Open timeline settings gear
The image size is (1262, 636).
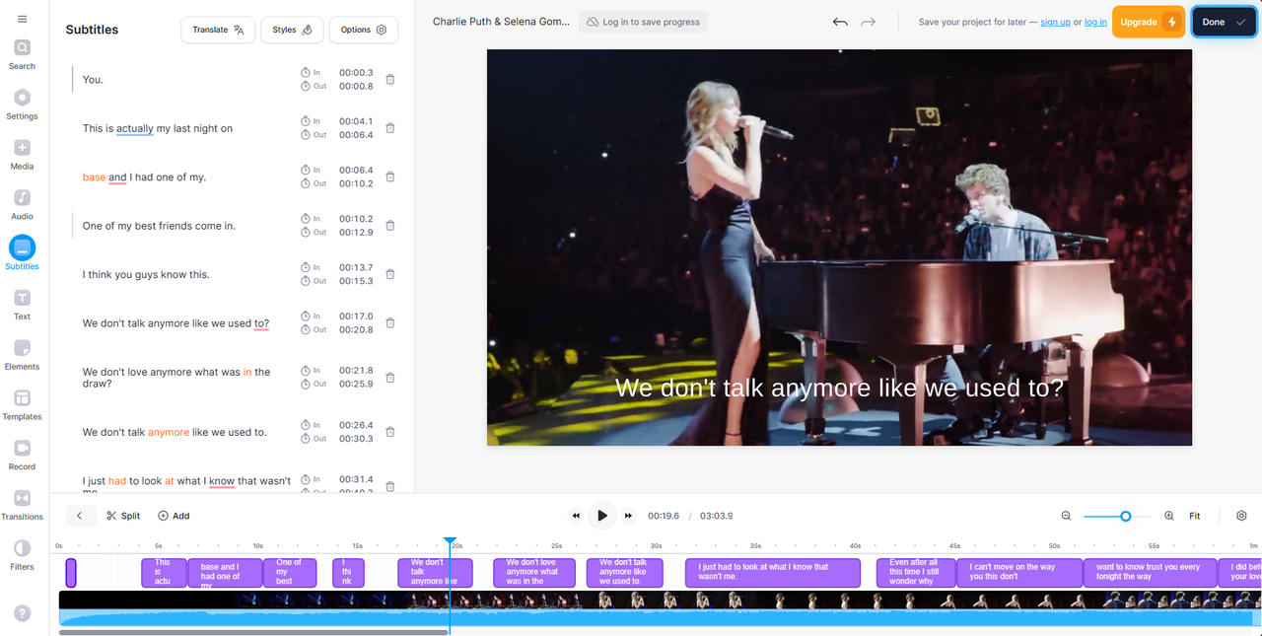[x=1241, y=516]
